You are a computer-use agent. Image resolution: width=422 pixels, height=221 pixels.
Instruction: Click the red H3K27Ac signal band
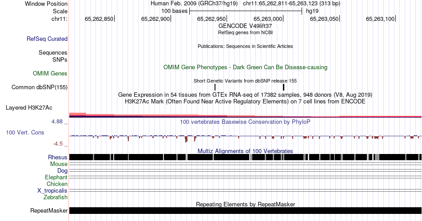pos(245,116)
